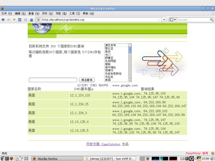
Task: Focus the Google search box
Action: 193,20
